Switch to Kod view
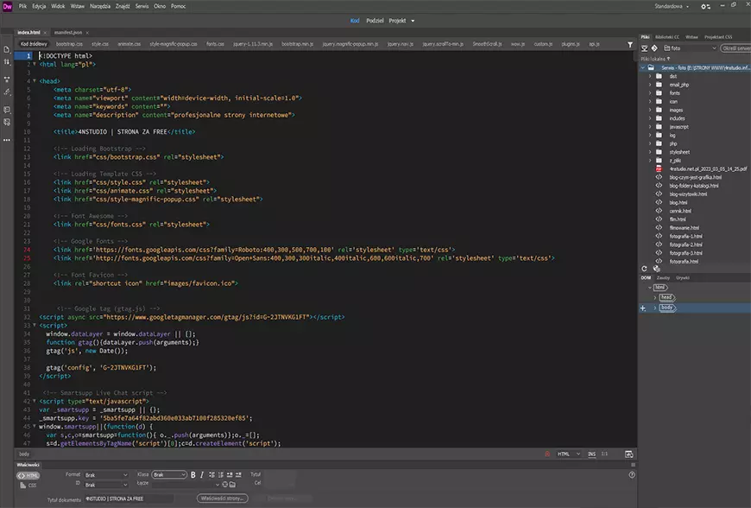The image size is (751, 508). (x=355, y=21)
